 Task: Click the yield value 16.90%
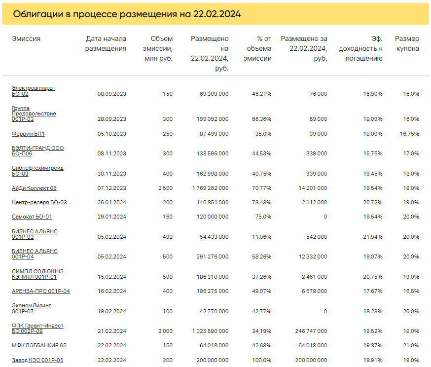point(373,94)
